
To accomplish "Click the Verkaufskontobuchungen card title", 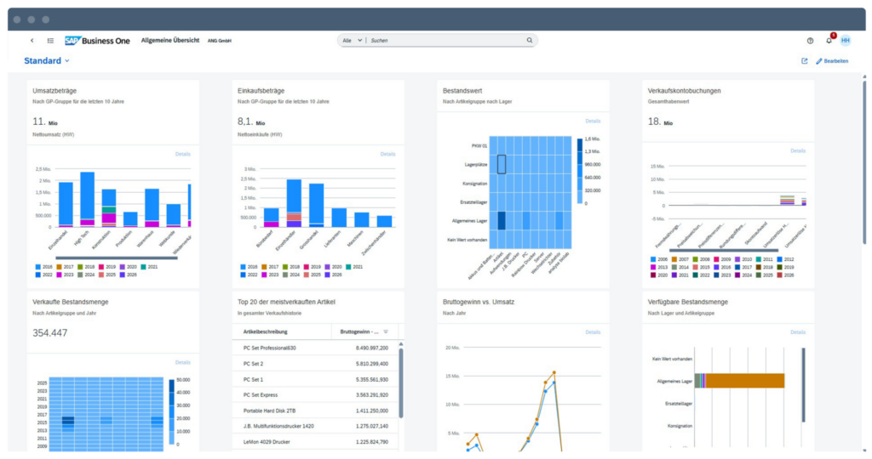I will click(x=684, y=91).
